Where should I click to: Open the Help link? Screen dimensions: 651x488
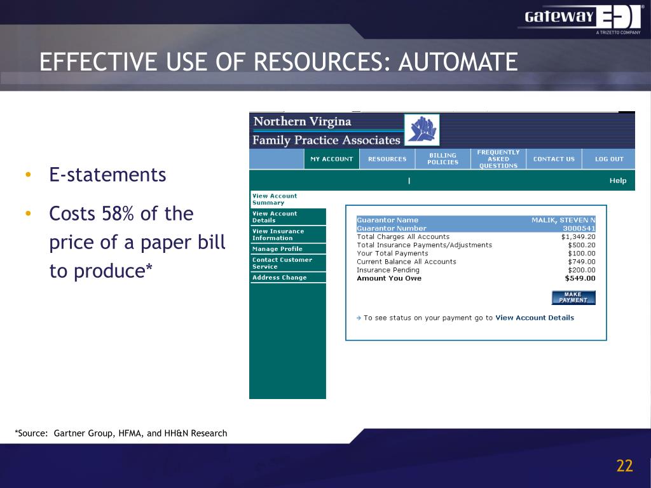pyautogui.click(x=618, y=180)
